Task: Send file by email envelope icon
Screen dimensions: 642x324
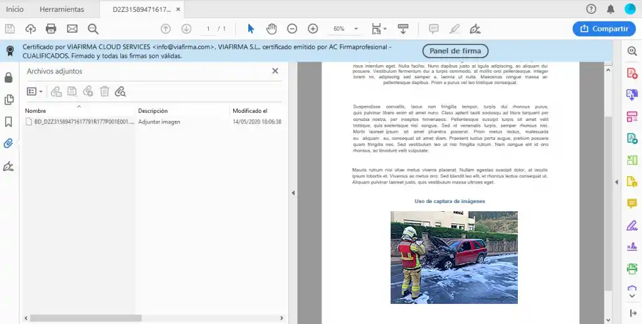Action: click(x=72, y=29)
